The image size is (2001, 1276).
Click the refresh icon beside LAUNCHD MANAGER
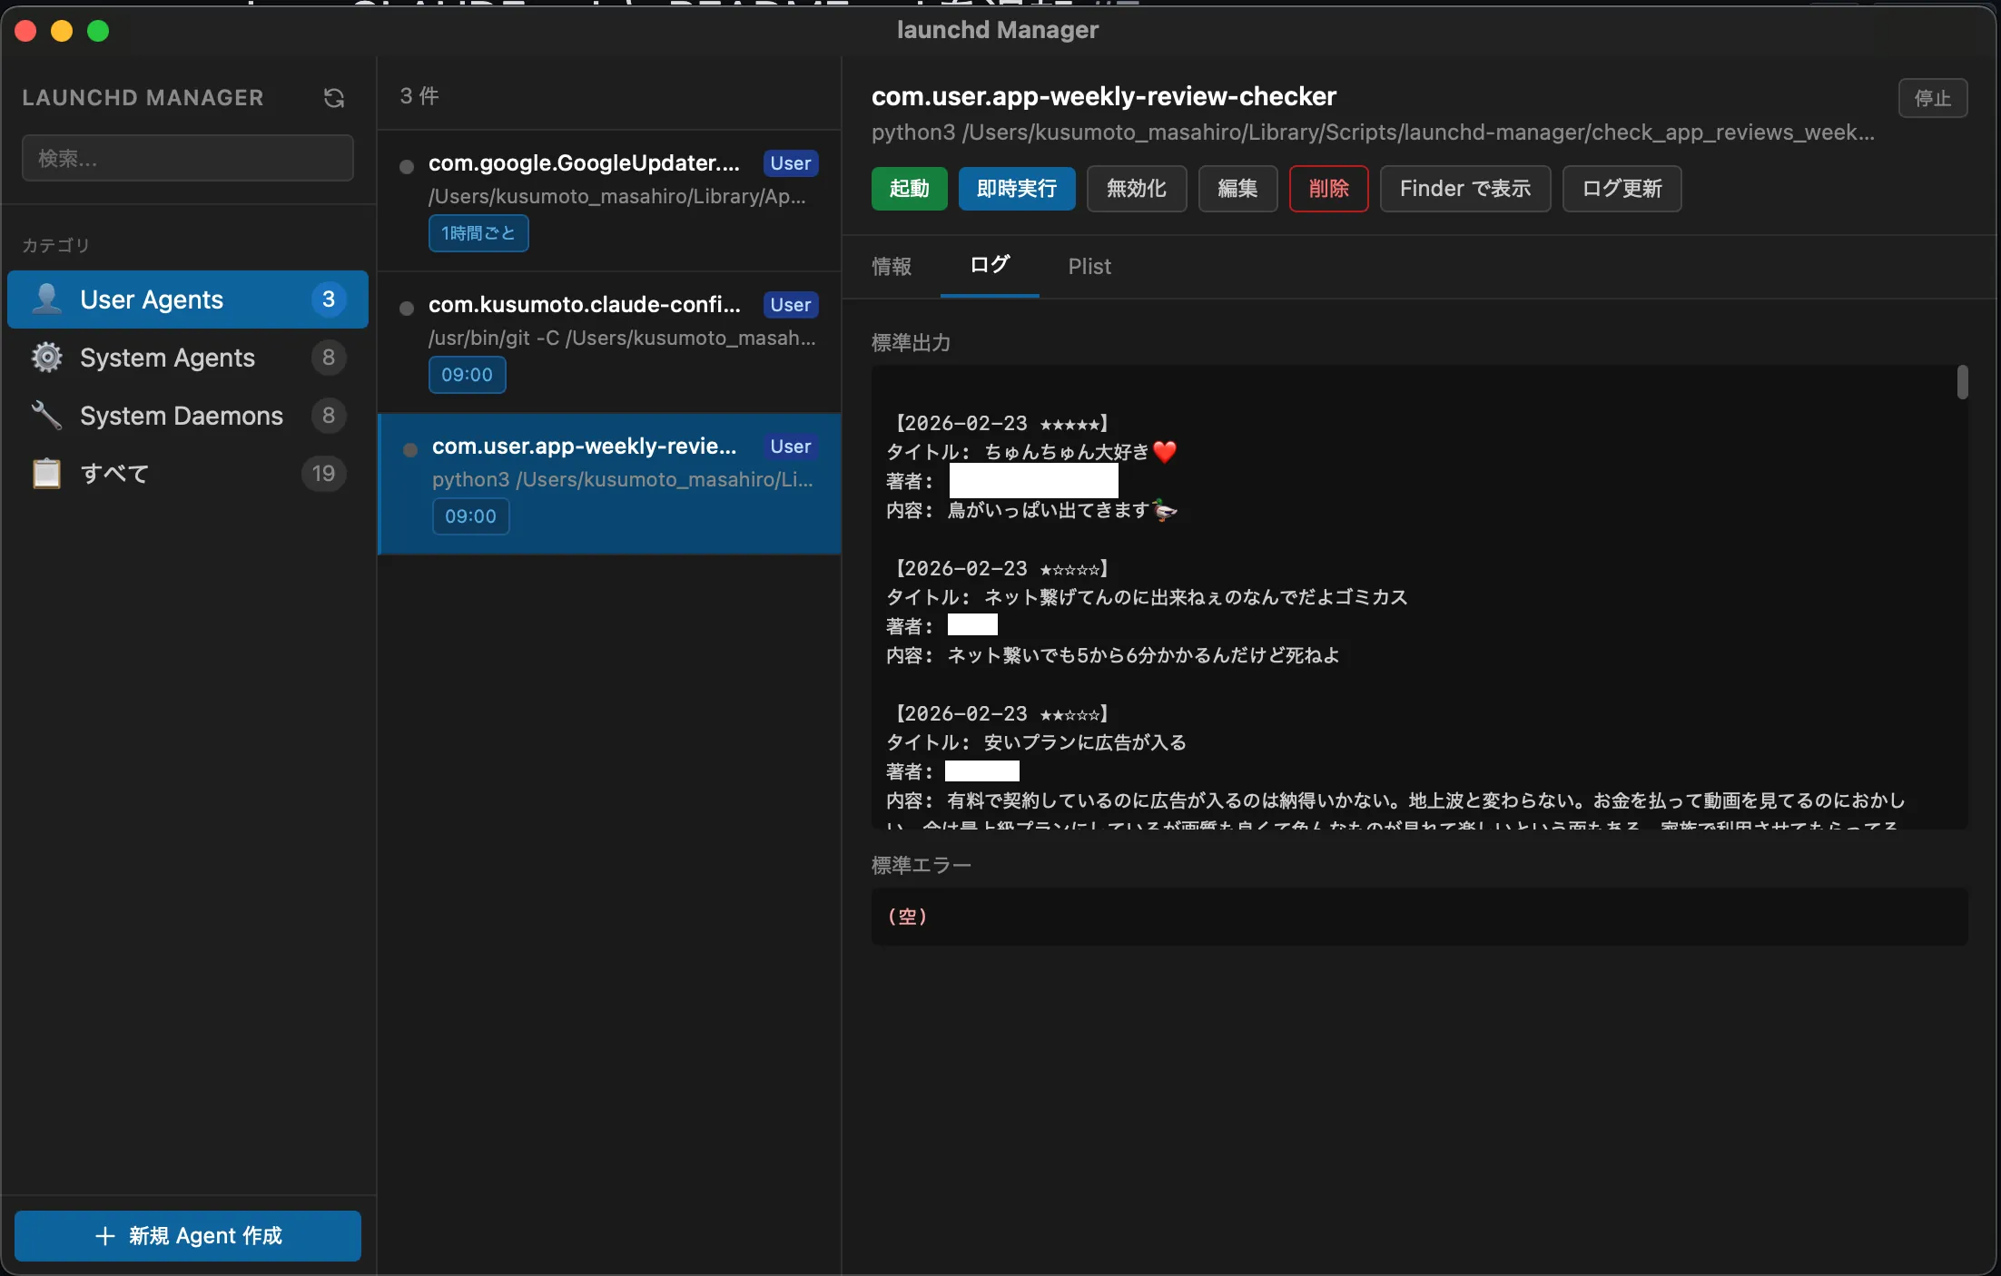point(334,98)
